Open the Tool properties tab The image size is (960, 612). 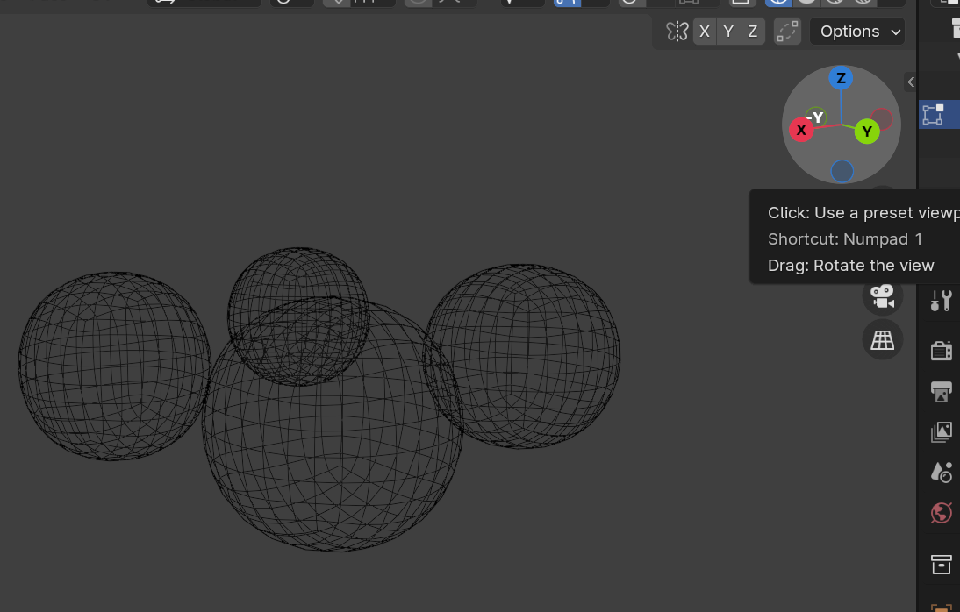tap(941, 301)
